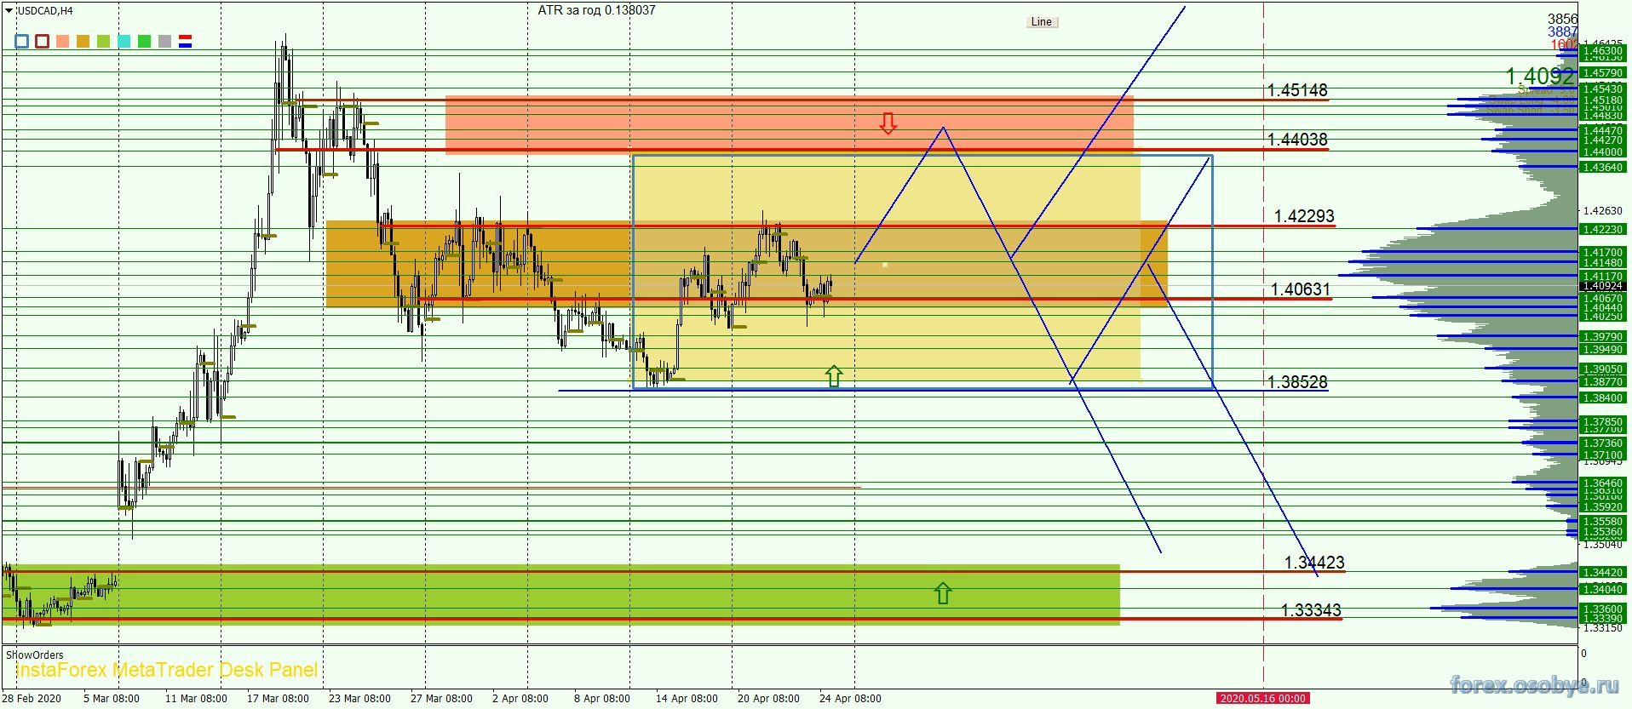Click the 1.43640 price axis label
1632x709 pixels.
coord(1602,167)
